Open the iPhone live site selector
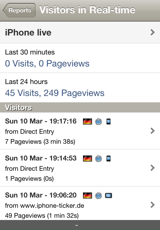 tap(80, 32)
